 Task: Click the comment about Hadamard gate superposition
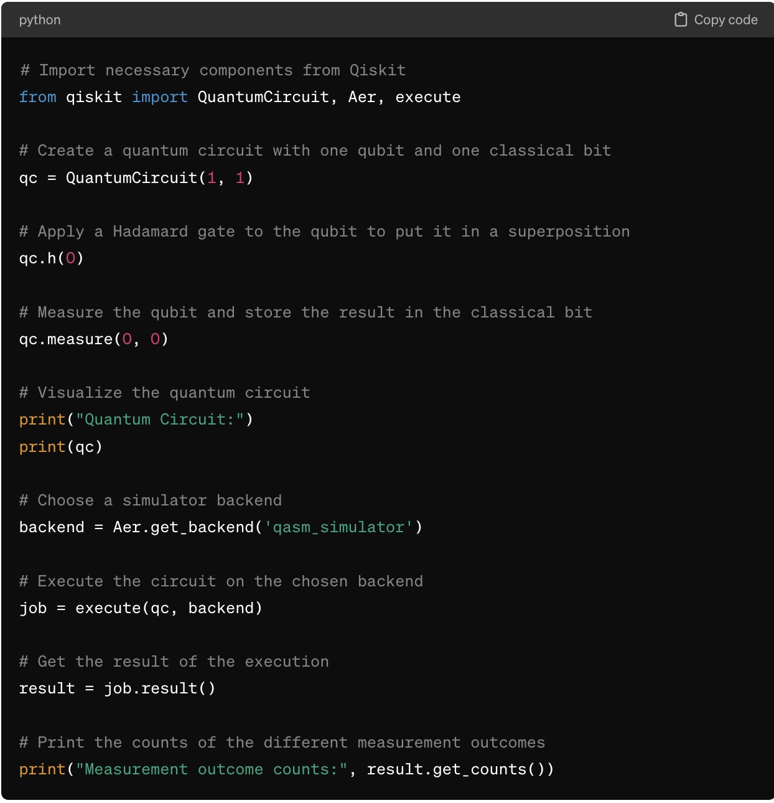pos(324,232)
